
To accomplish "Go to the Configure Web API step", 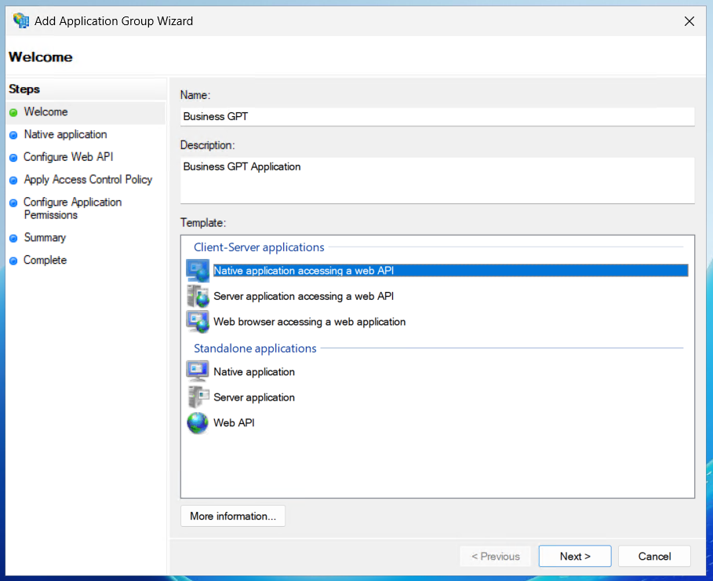I will (68, 156).
